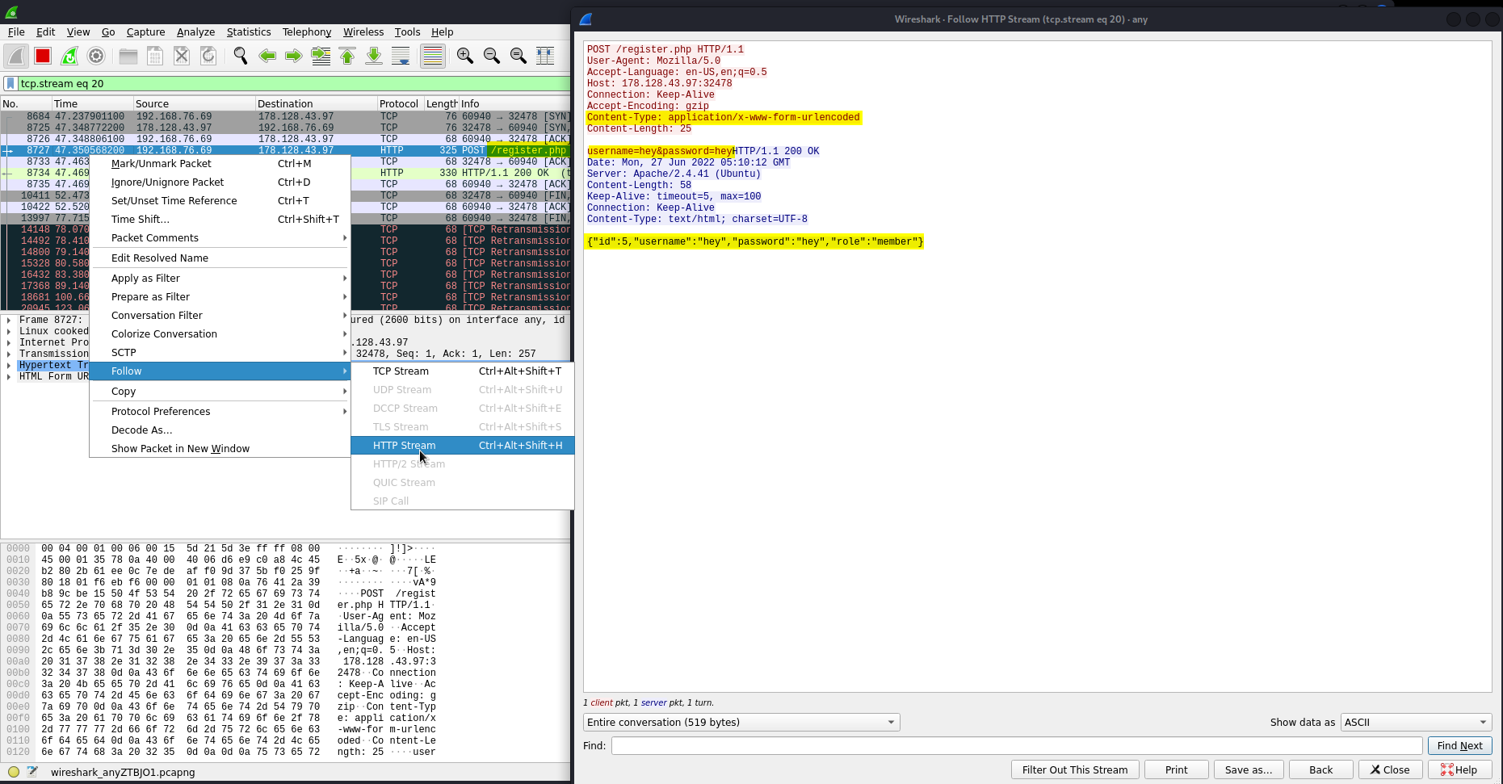Click the Find text input field

pos(1017,745)
